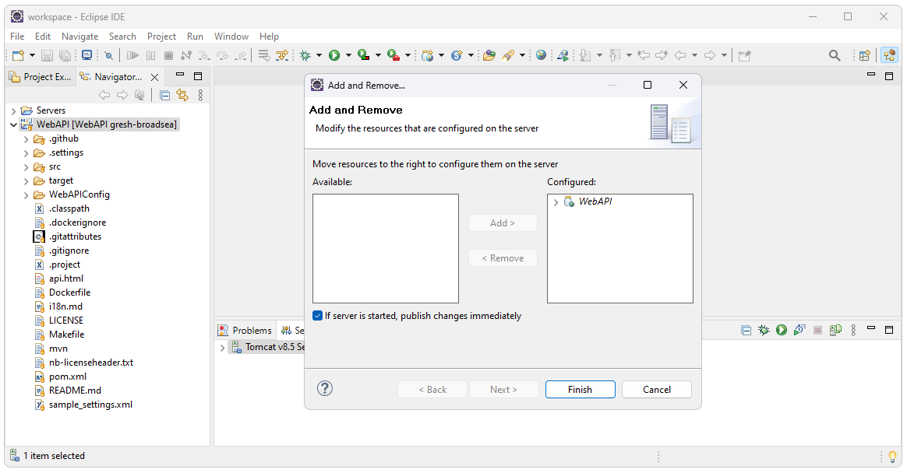
Task: Click the Terminate stop icon in toolbar
Action: click(168, 55)
